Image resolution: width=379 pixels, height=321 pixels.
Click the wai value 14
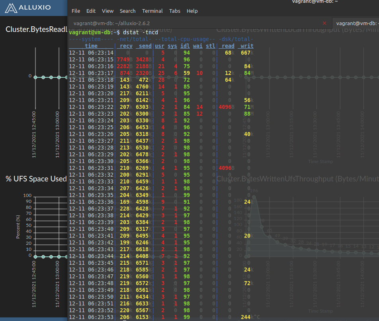pyautogui.click(x=199, y=107)
